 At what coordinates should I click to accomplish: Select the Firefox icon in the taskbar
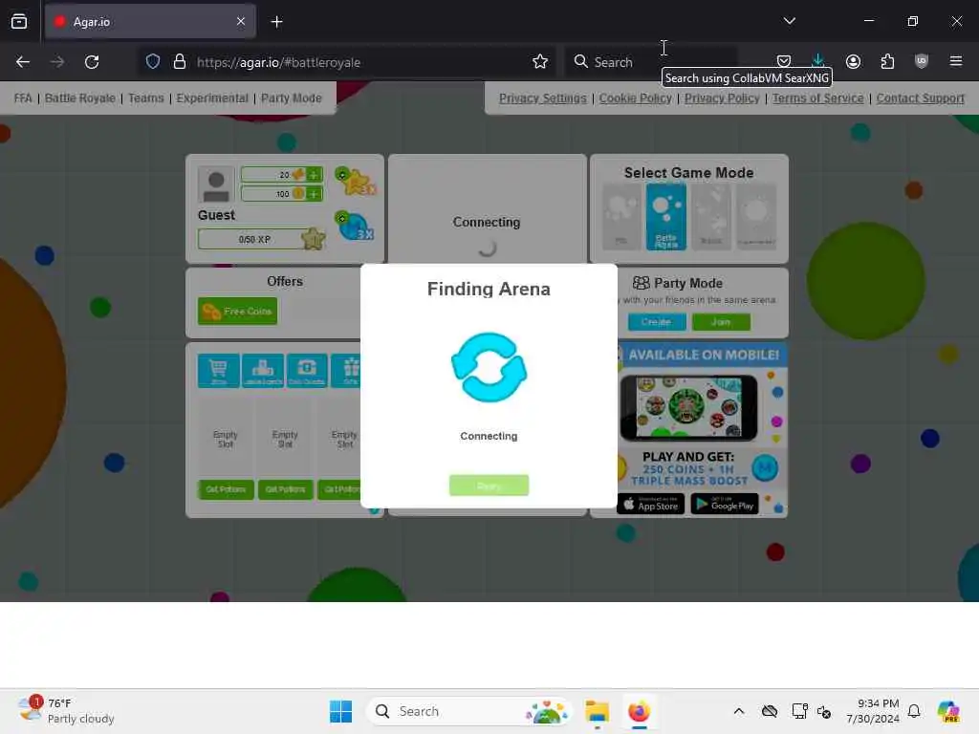(639, 711)
